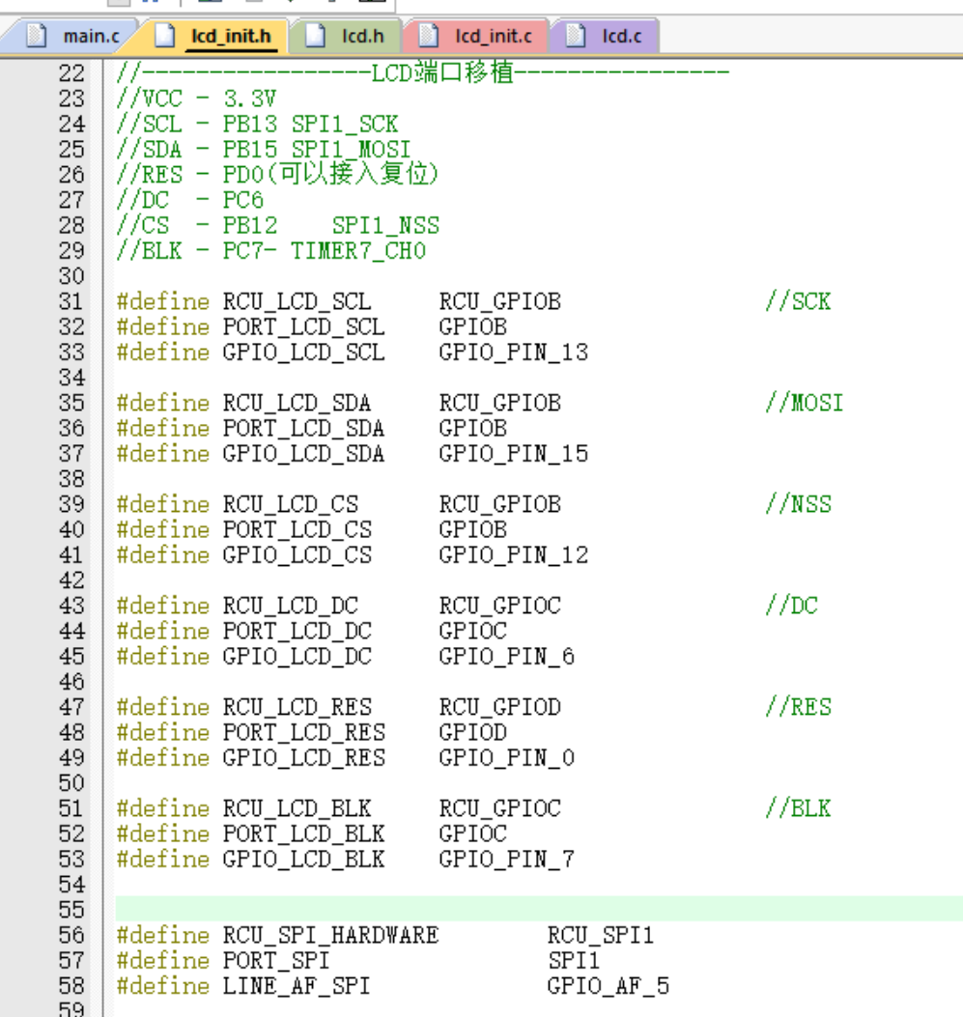Click the 'GPIO_LCD_SCL' macro name
The width and height of the screenshot is (963, 1017).
tap(303, 353)
